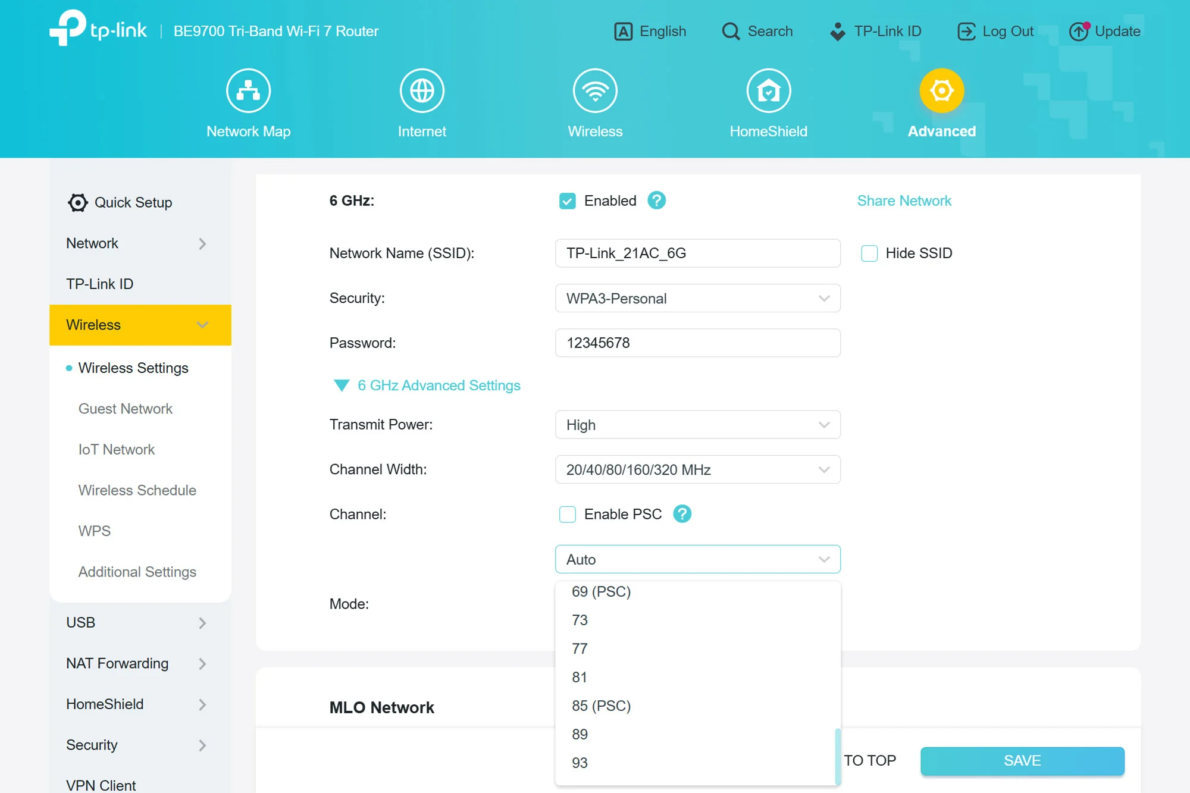Viewport: 1190px width, 793px height.
Task: Collapse 6 GHz Advanced Settings triangle
Action: click(342, 385)
